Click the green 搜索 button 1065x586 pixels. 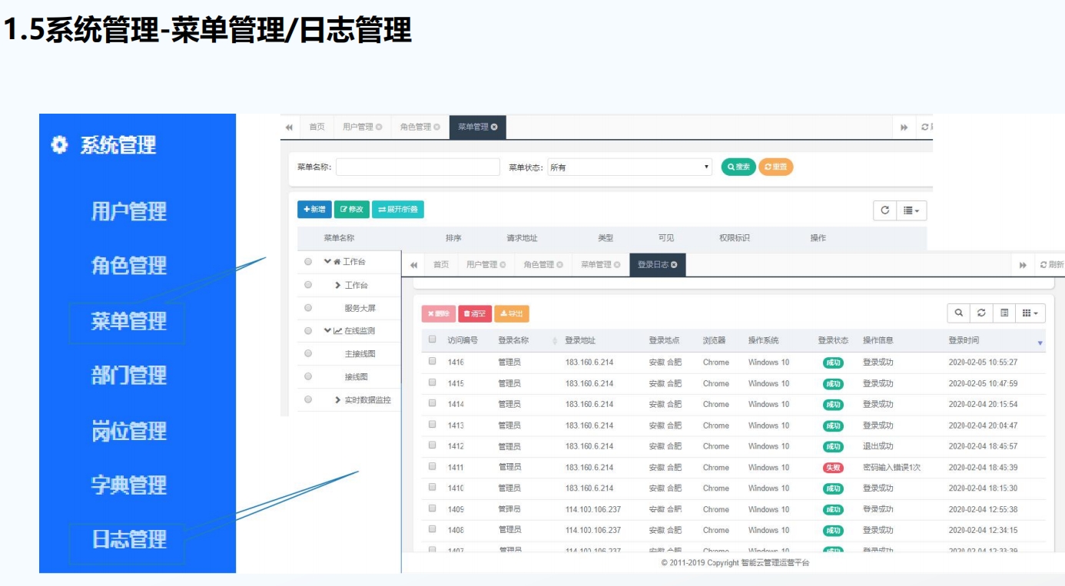(738, 167)
